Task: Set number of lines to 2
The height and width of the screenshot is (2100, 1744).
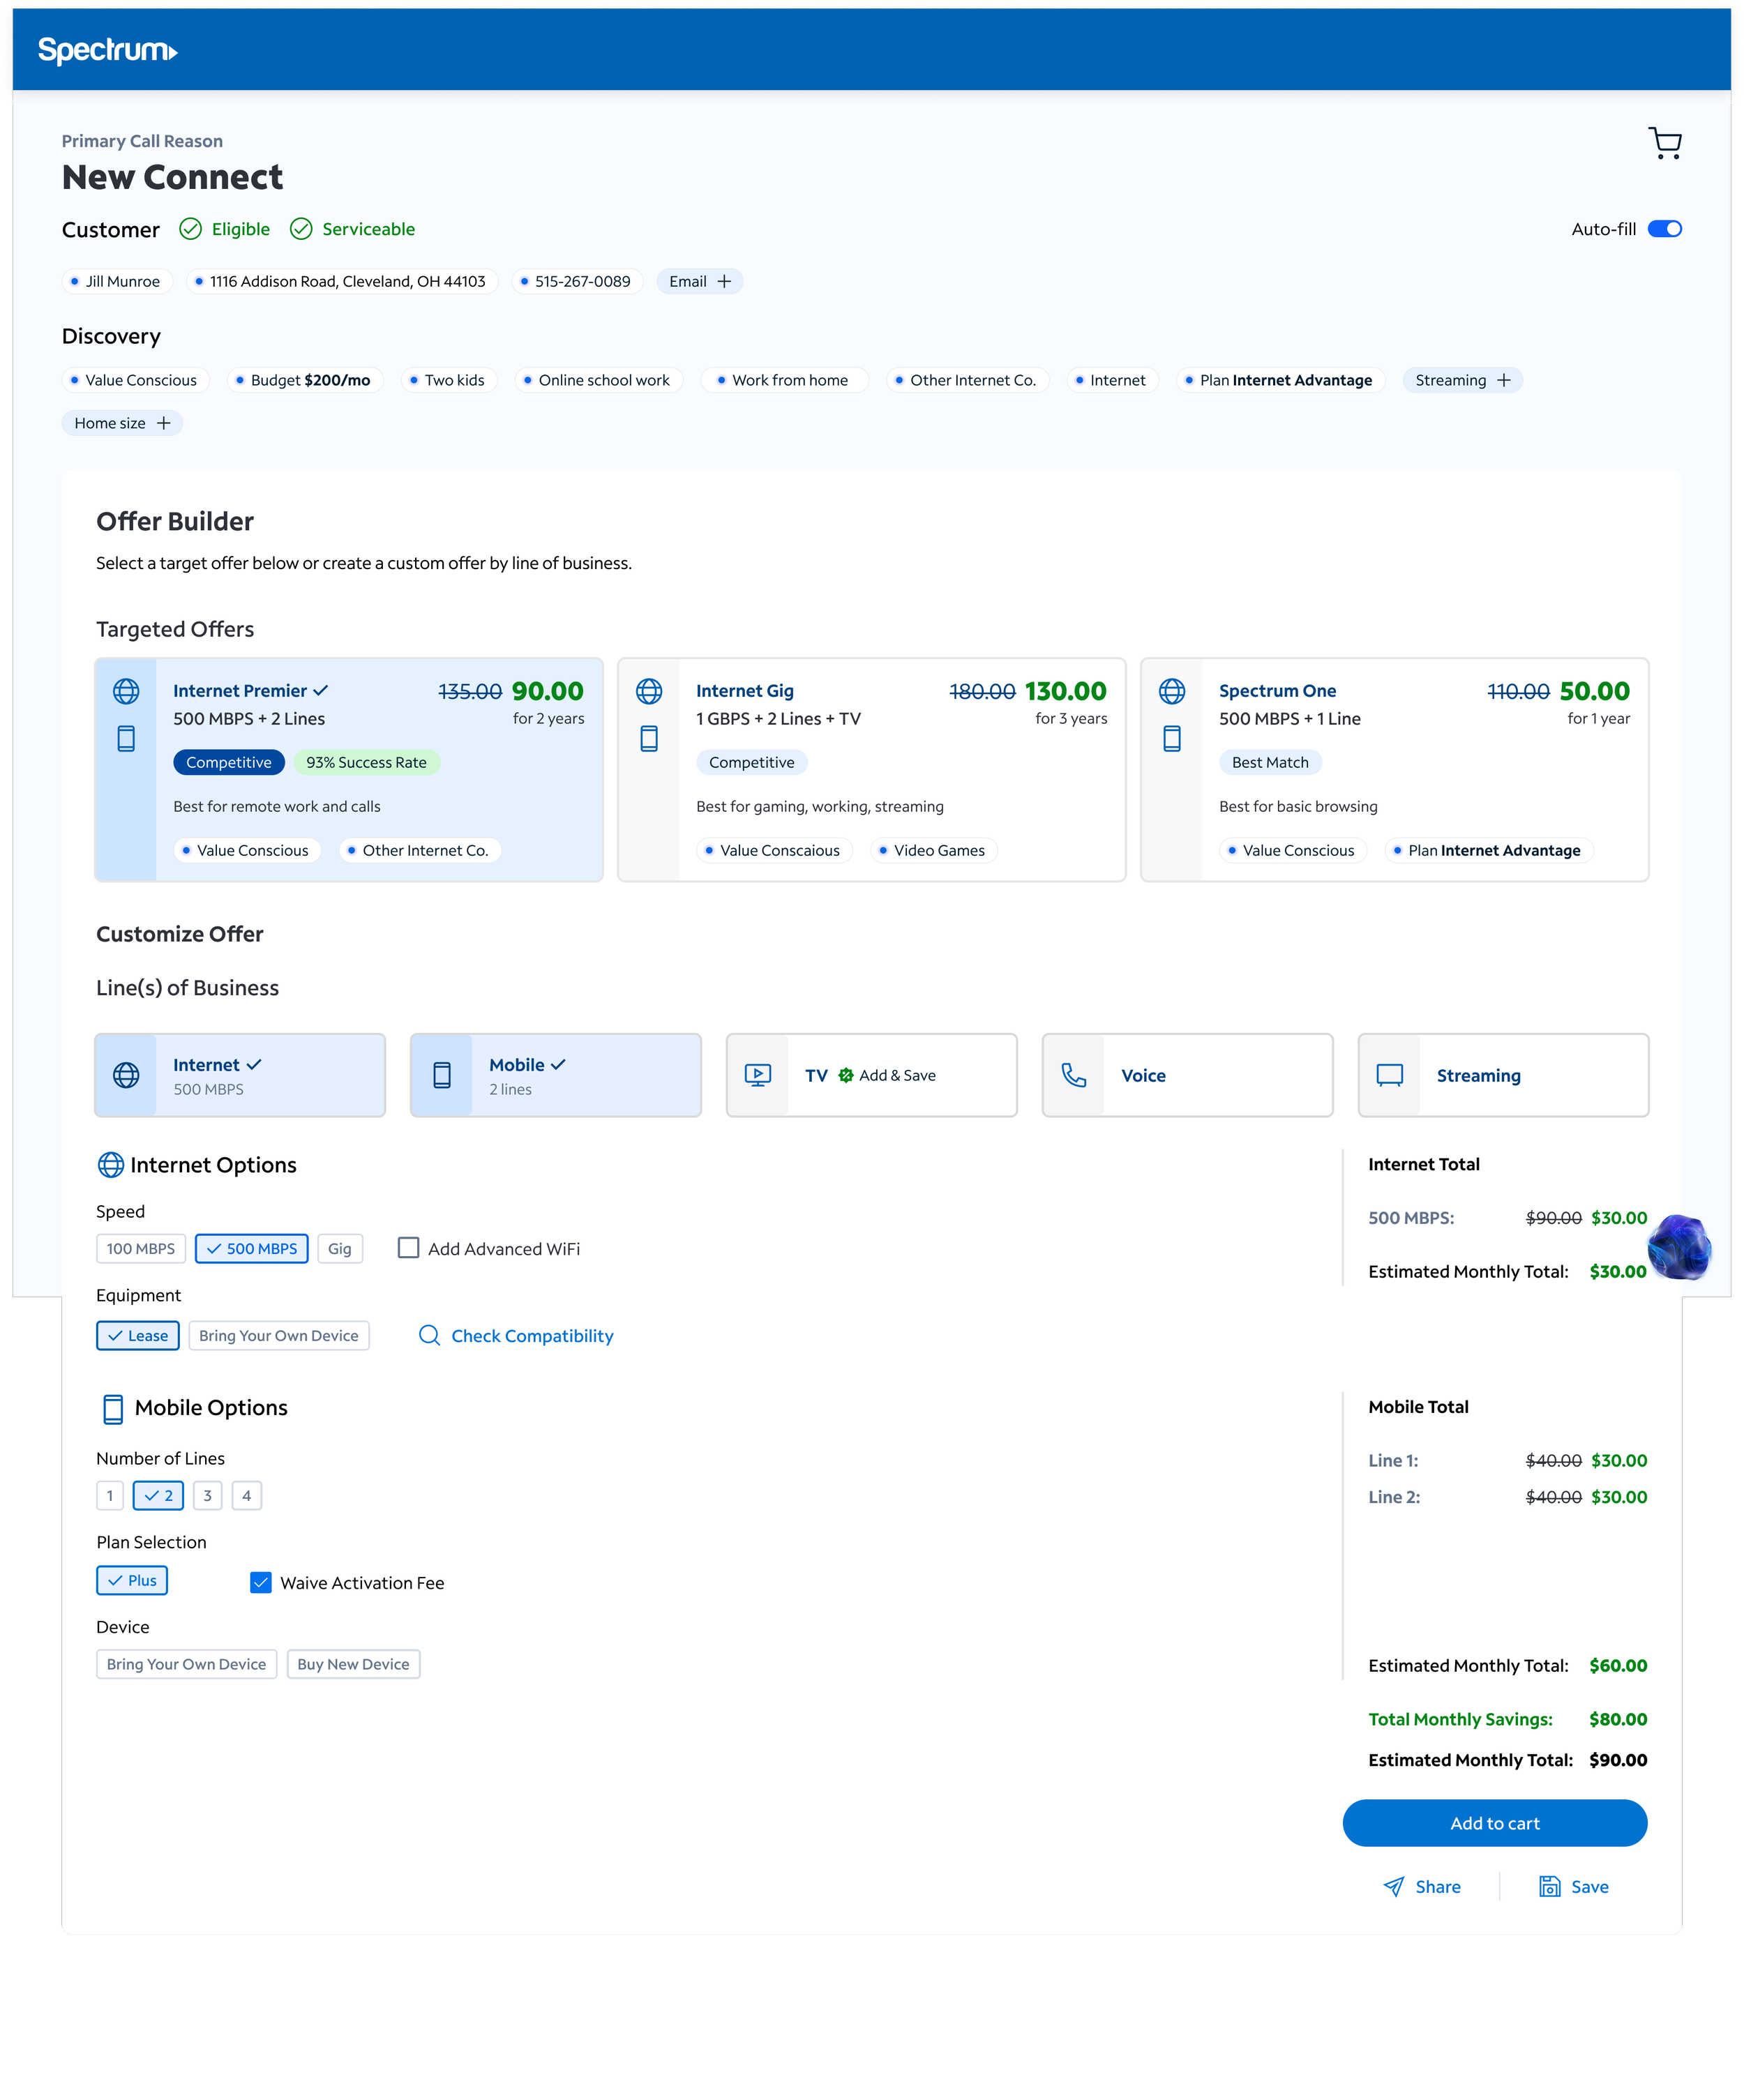Action: pos(159,1496)
